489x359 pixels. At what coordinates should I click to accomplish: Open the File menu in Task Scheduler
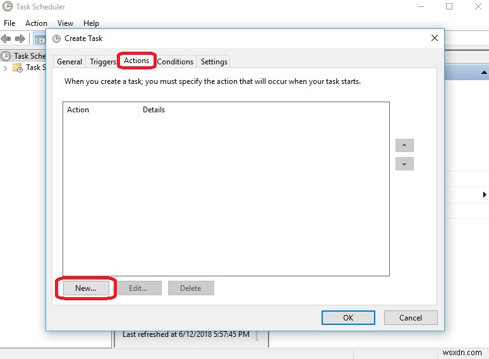(9, 23)
